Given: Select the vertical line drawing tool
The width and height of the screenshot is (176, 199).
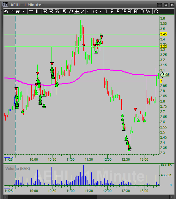Looking at the screenshot, I should tap(37, 12).
